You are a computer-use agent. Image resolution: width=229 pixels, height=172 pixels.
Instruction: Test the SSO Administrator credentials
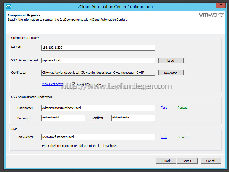[x=164, y=107]
